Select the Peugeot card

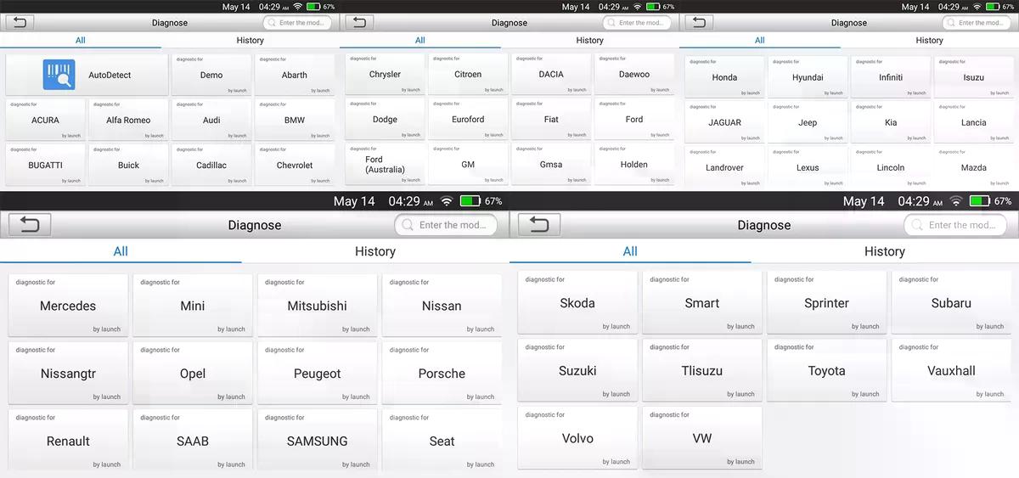(318, 373)
